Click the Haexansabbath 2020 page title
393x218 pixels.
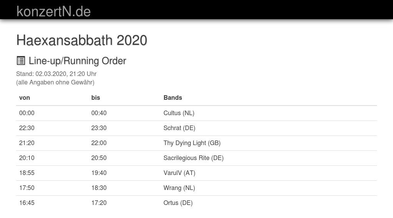(81, 40)
